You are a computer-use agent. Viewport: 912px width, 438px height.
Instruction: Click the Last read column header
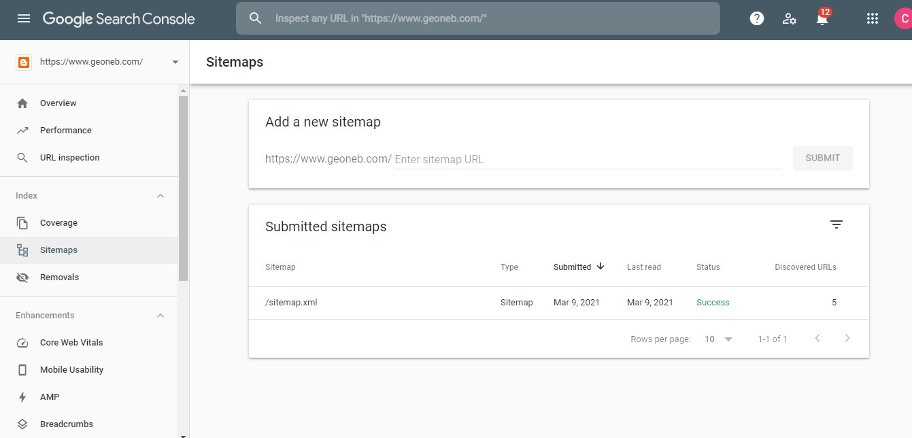tap(644, 267)
